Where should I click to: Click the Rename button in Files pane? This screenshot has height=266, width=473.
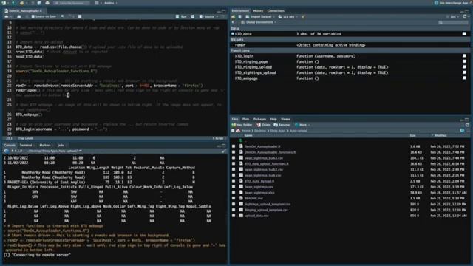[x=282, y=125]
